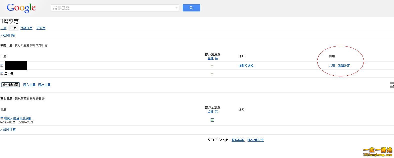
Task: Click the 建立新日曆 button
Action: (10, 85)
